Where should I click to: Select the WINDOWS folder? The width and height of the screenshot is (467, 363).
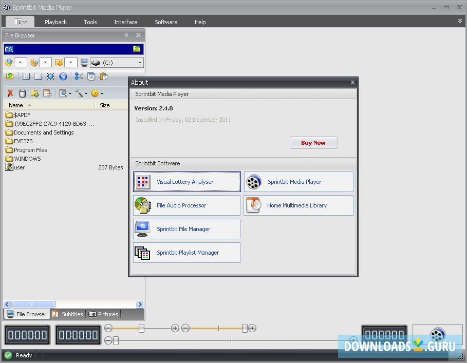point(23,159)
